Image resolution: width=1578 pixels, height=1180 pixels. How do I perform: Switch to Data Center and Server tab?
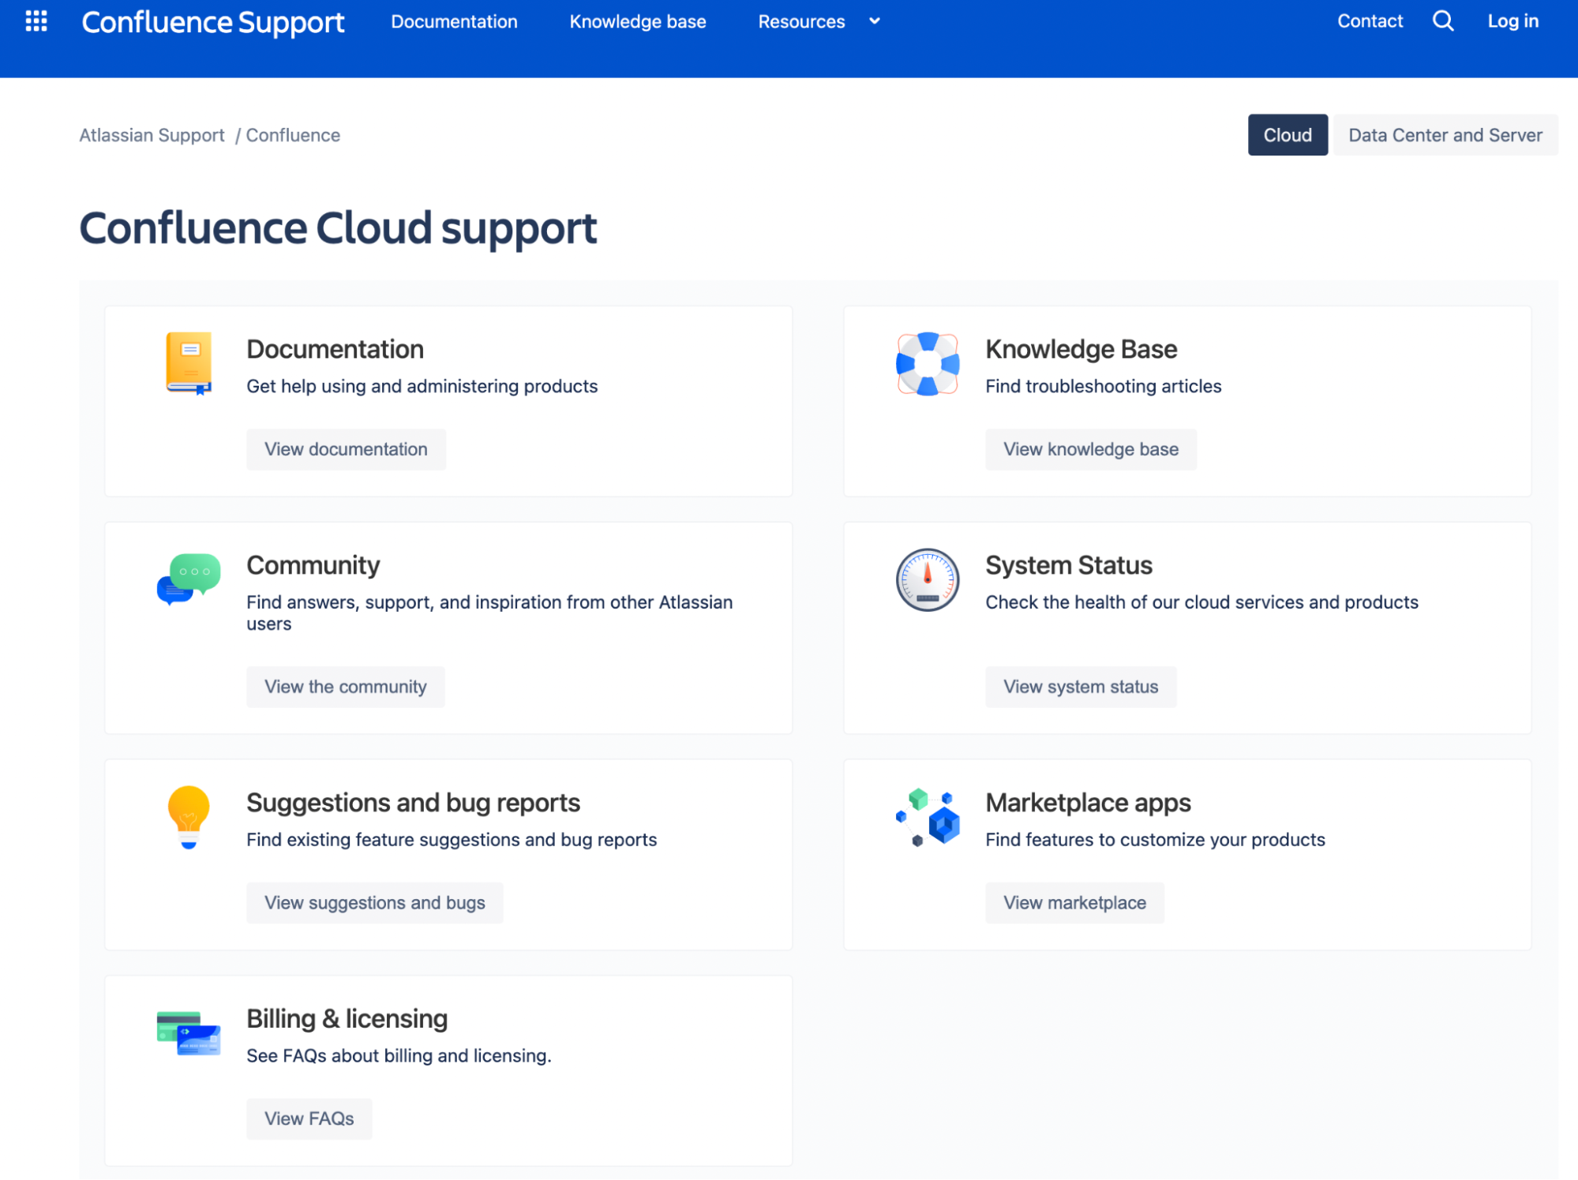(x=1445, y=135)
